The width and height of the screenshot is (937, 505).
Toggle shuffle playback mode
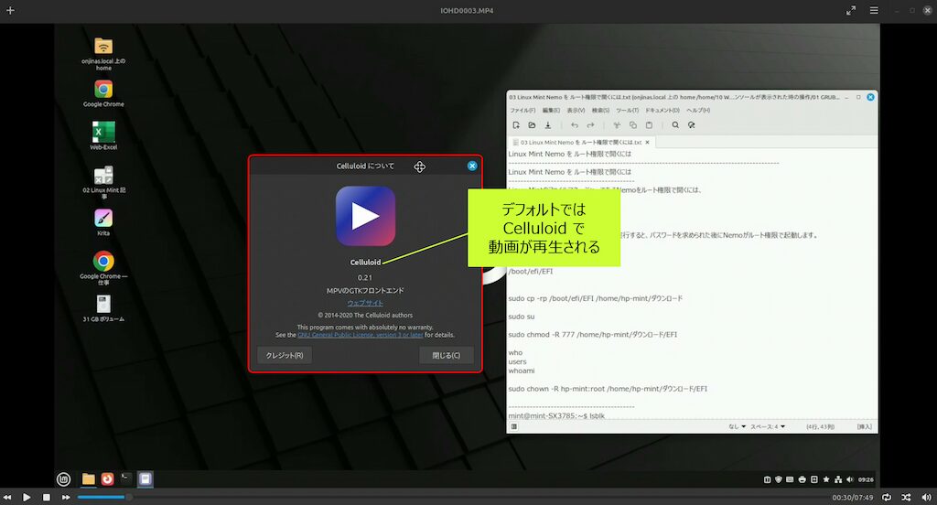pyautogui.click(x=906, y=497)
